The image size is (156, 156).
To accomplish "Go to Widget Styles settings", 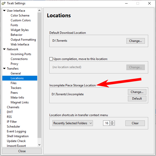I will [19, 30].
